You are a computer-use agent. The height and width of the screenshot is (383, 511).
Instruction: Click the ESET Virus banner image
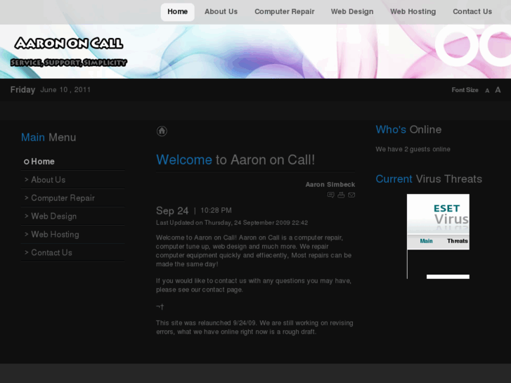438,214
